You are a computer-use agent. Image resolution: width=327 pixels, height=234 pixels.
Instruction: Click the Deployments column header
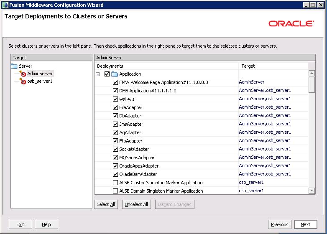(166, 66)
